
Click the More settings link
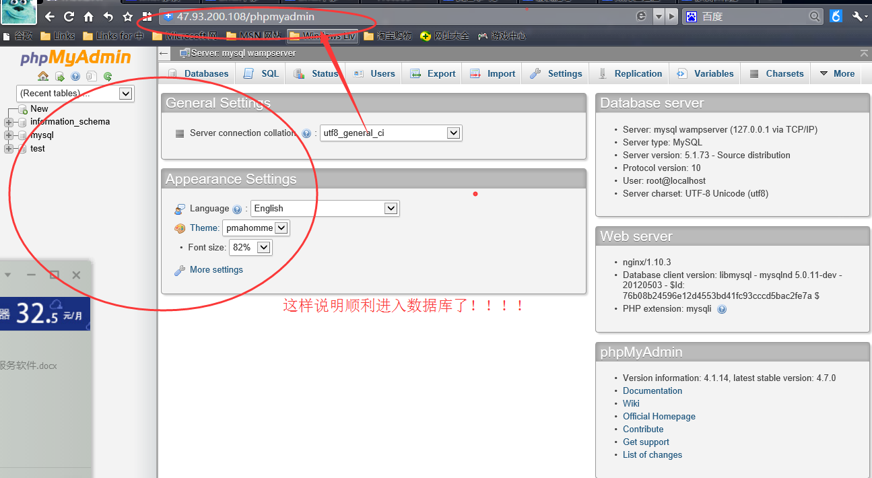216,270
